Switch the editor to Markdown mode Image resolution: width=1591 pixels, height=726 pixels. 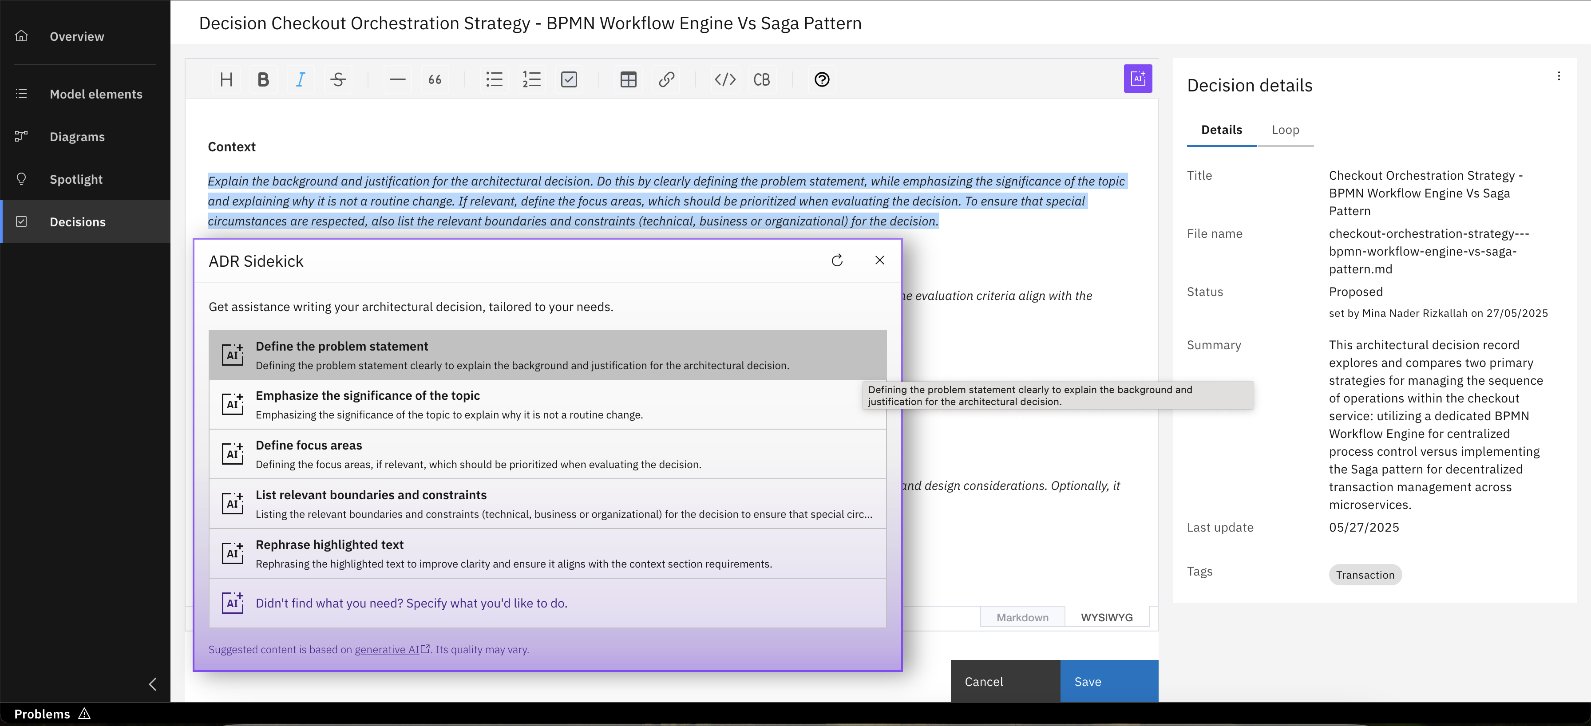tap(1022, 617)
